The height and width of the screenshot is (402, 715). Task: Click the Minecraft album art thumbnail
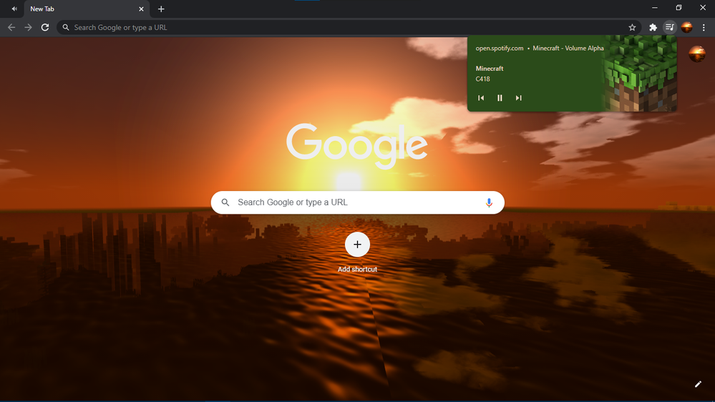pos(641,74)
